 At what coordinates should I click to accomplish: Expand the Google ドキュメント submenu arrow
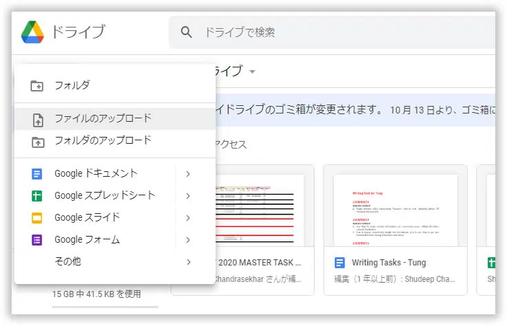(188, 174)
